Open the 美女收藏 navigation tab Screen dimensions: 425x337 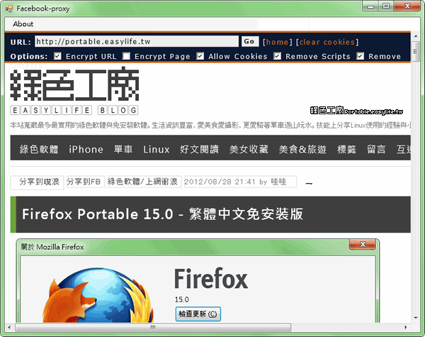pos(249,150)
